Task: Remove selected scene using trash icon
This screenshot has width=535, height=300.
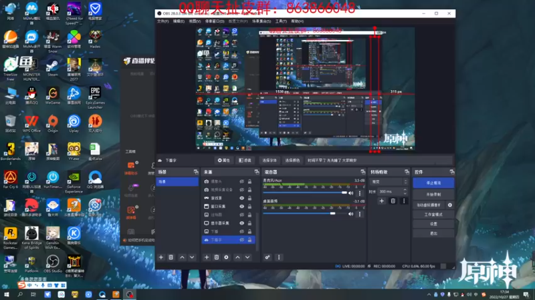Action: pyautogui.click(x=171, y=257)
